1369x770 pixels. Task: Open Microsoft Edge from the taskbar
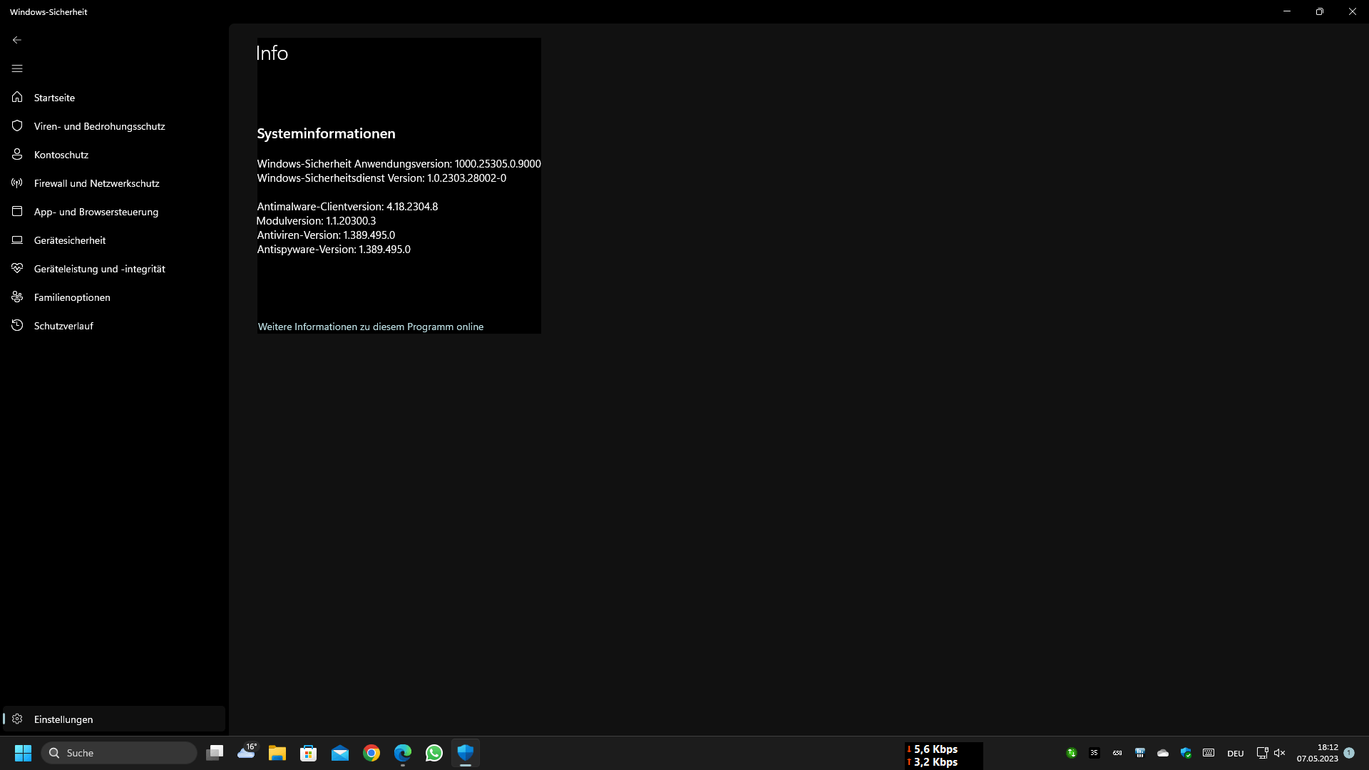[403, 753]
